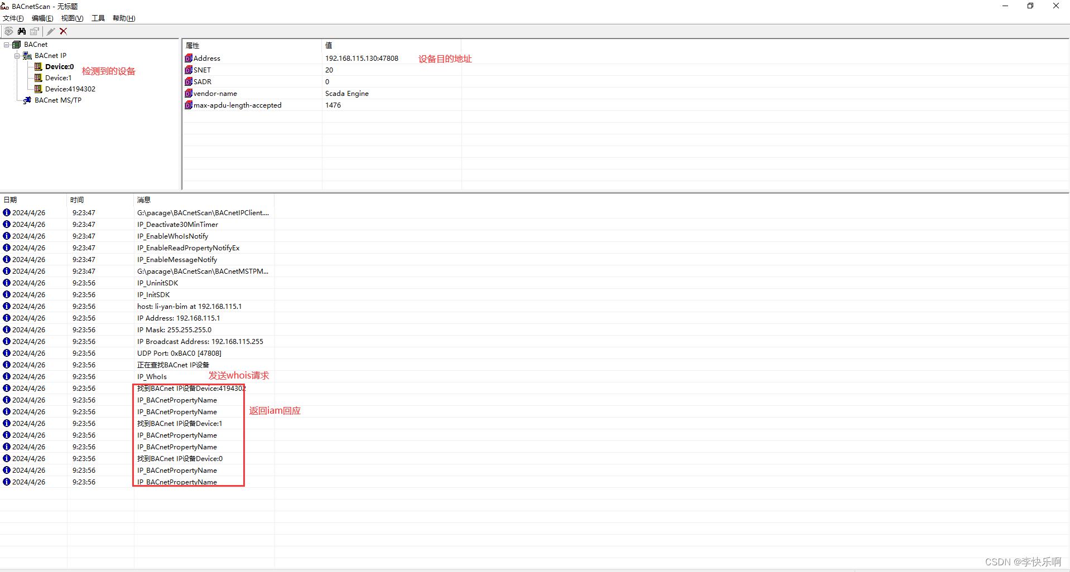
Task: Open the 工具 menu
Action: click(x=98, y=18)
